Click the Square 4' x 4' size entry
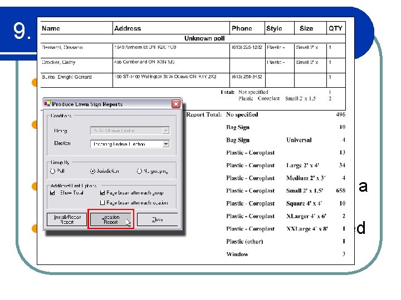The width and height of the screenshot is (401, 300). pyautogui.click(x=304, y=203)
